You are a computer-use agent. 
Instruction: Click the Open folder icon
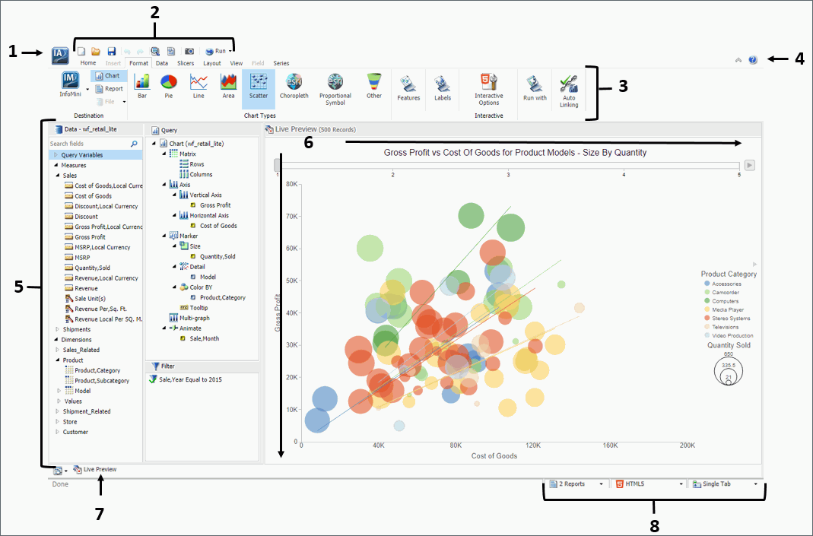point(96,52)
